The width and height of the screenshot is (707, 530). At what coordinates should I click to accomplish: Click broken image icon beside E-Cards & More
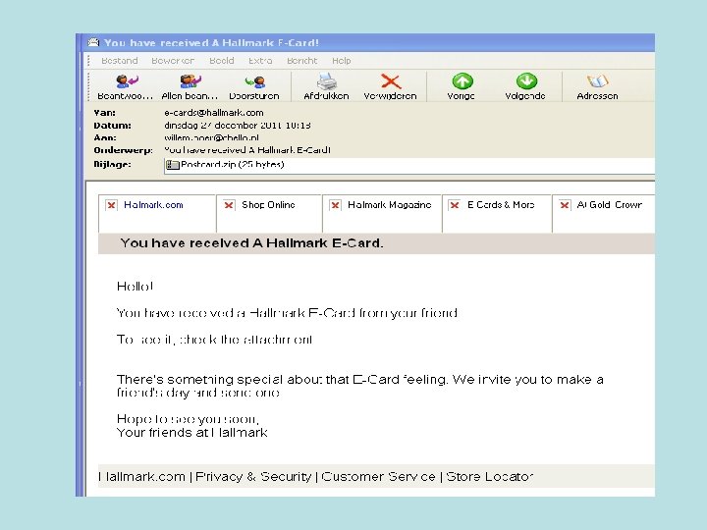coord(455,205)
